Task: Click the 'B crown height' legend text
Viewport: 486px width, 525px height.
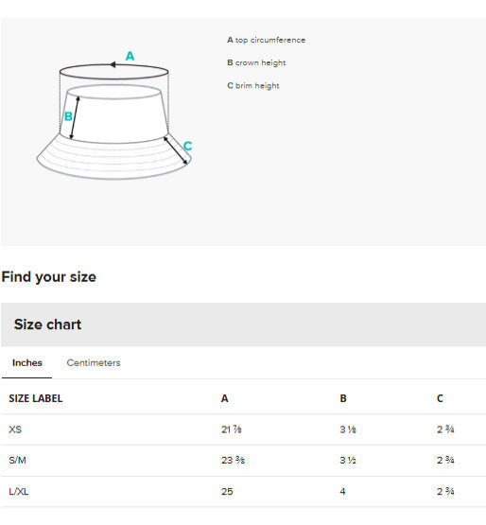Action: coord(256,62)
